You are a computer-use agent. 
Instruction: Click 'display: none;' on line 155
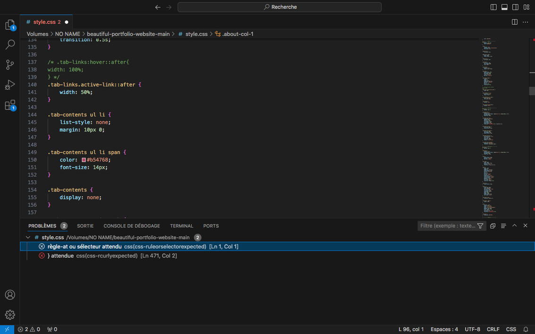[81, 197]
